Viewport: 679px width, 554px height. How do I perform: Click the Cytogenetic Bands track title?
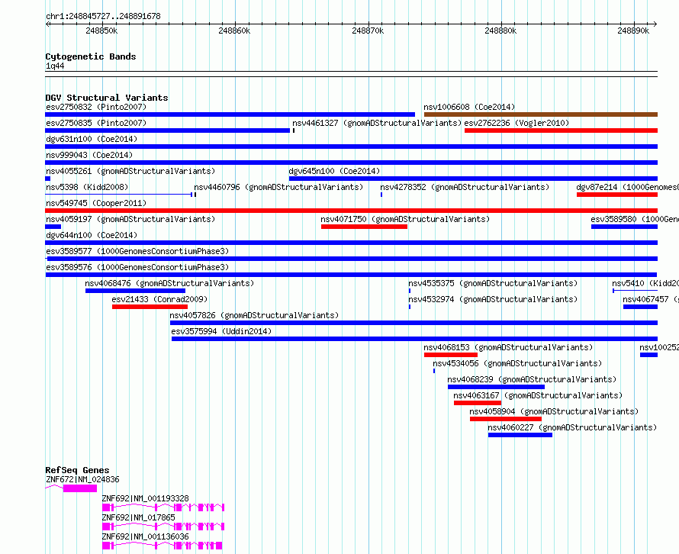point(91,56)
